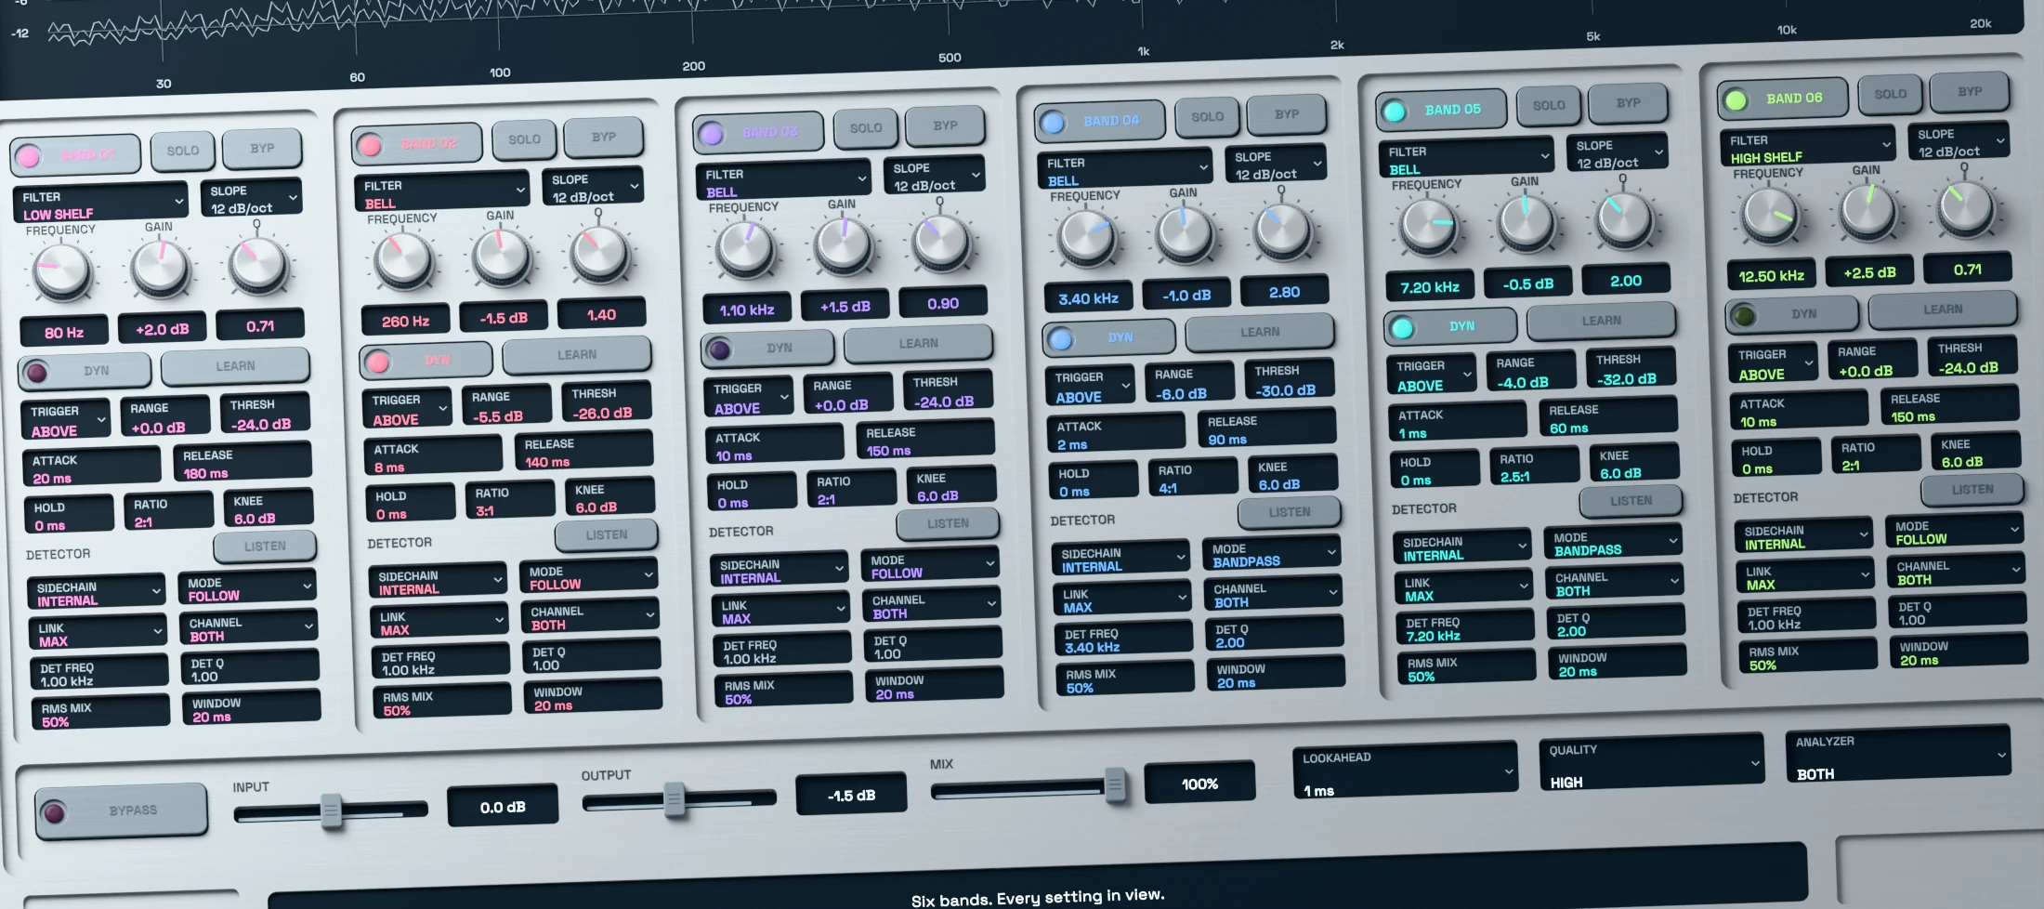The image size is (2044, 909).
Task: Bypass Band 03 with BYP button
Action: click(945, 125)
